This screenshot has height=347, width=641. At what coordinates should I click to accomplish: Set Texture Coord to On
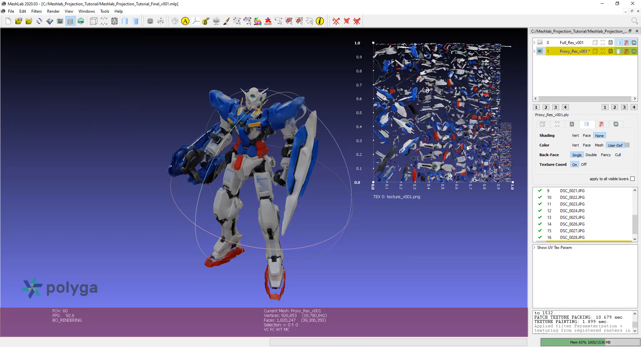pos(575,164)
